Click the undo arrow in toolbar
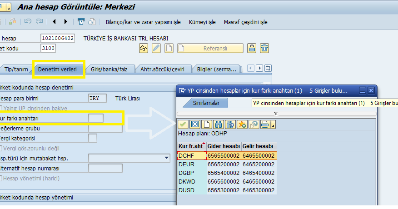The image size is (398, 209). click(x=28, y=22)
